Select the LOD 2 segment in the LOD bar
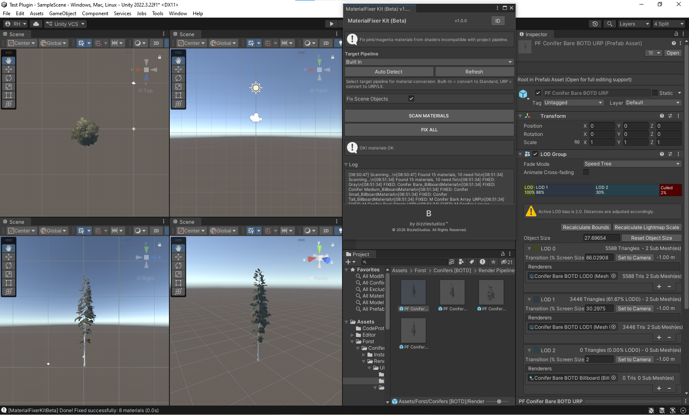The height and width of the screenshot is (415, 689). (x=626, y=190)
